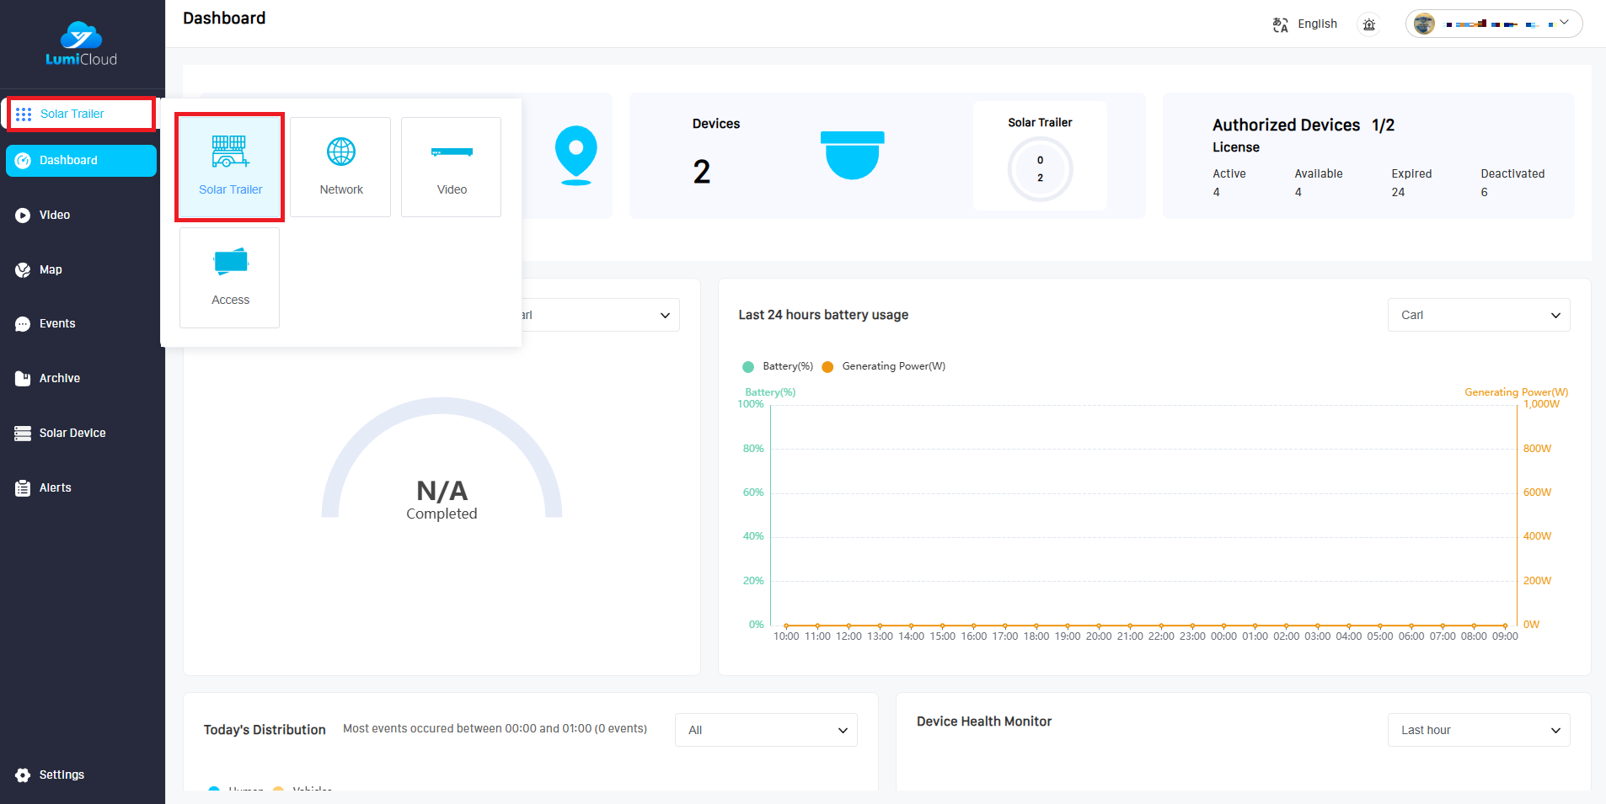Open Settings at the sidebar bottom
The image size is (1606, 804).
pos(61,775)
